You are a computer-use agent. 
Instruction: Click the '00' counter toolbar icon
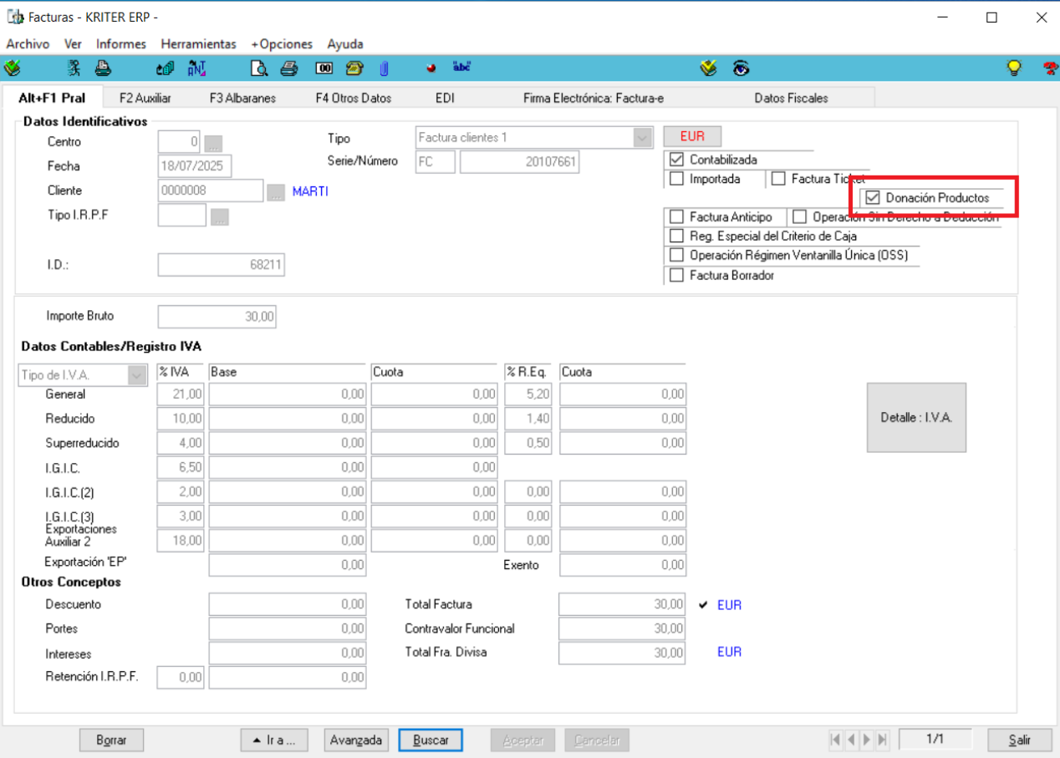tap(324, 69)
